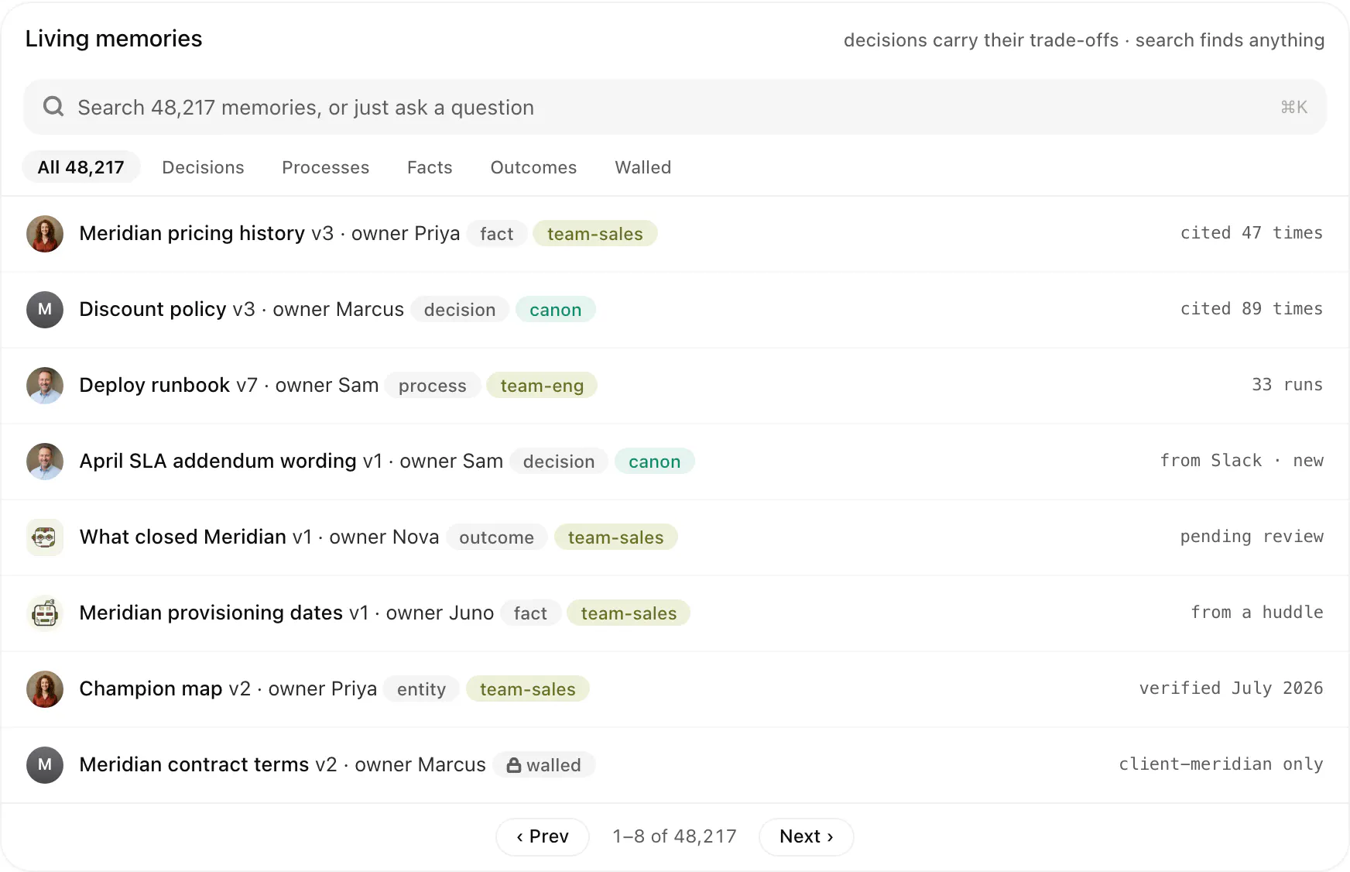Click 'cited 89 times' text
1350x872 pixels.
(x=1252, y=309)
